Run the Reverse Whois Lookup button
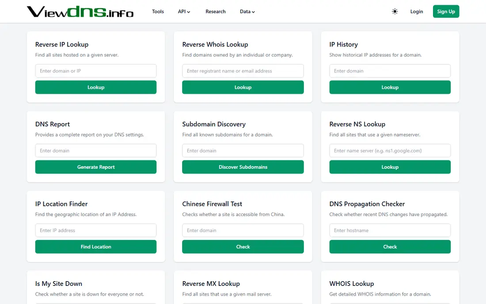This screenshot has width=486, height=304. 243,87
